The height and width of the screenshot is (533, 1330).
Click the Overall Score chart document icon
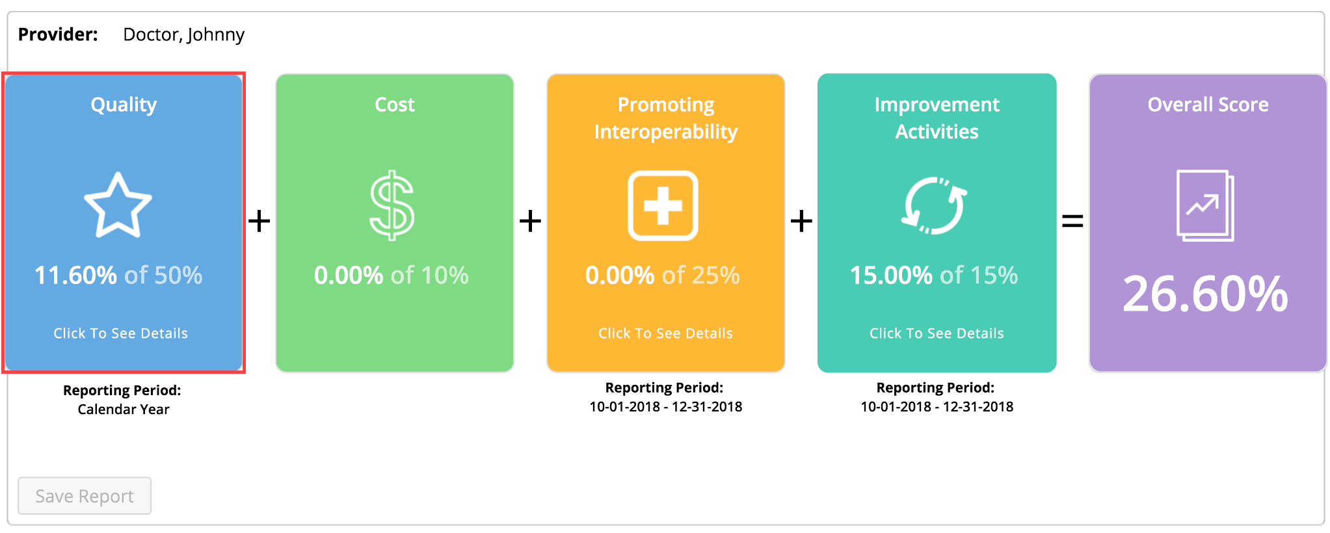(x=1205, y=205)
